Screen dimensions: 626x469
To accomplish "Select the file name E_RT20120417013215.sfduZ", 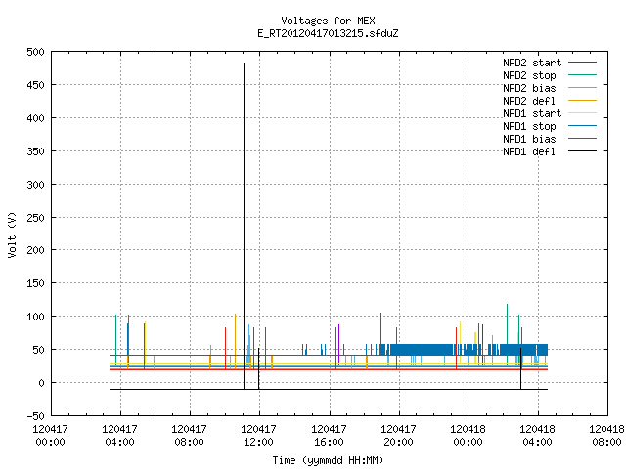I will pos(328,33).
